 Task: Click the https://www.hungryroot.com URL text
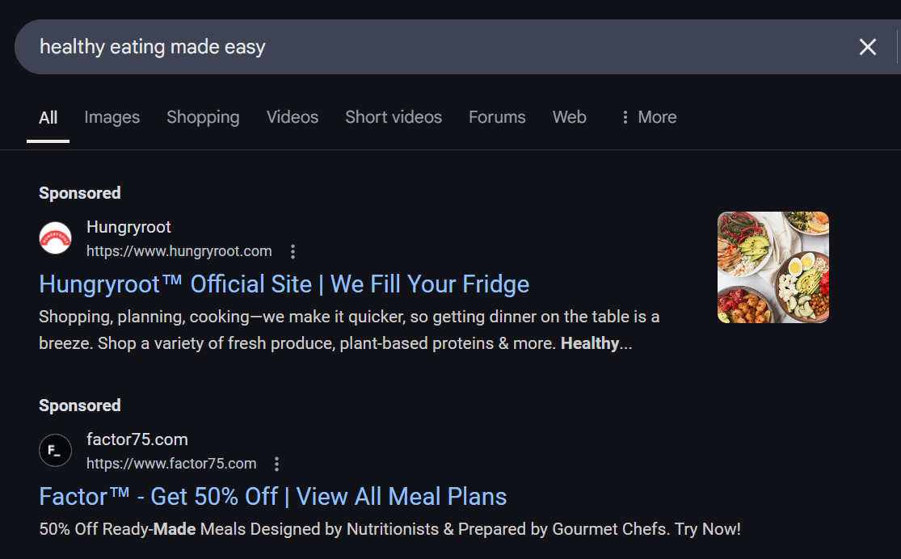[x=179, y=251]
